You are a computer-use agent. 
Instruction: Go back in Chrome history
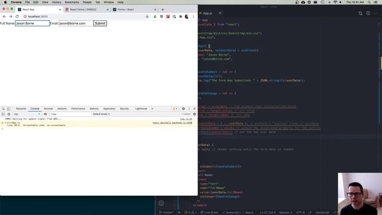[4, 17]
